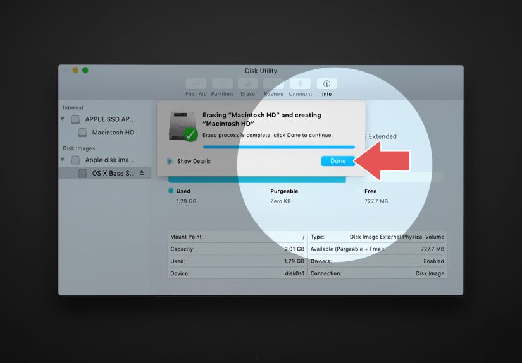Screen dimensions: 522x363
Task: Click the 'Internal' sidebar heading
Action: pyautogui.click(x=73, y=107)
